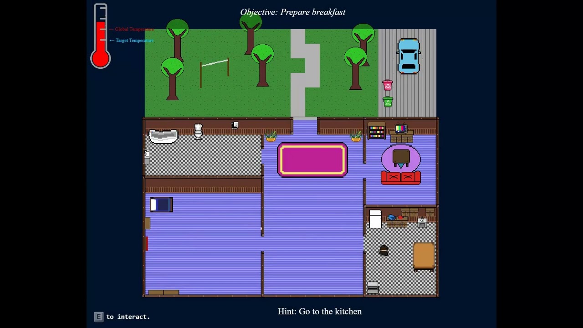Click the orange dining table
This screenshot has width=583, height=328.
[x=424, y=256]
